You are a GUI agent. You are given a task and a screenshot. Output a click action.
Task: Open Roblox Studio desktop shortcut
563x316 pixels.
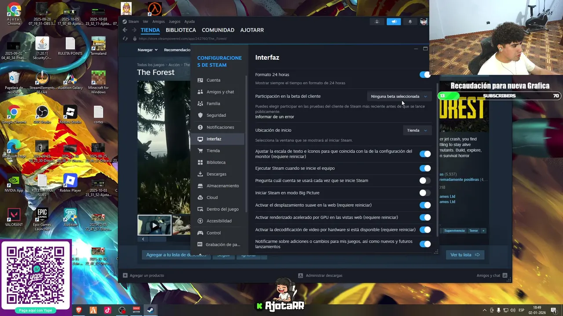pyautogui.click(x=70, y=115)
